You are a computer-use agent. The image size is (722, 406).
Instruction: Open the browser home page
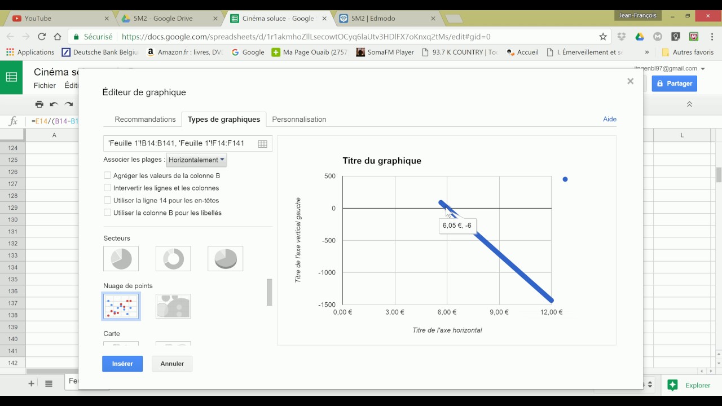click(x=58, y=37)
